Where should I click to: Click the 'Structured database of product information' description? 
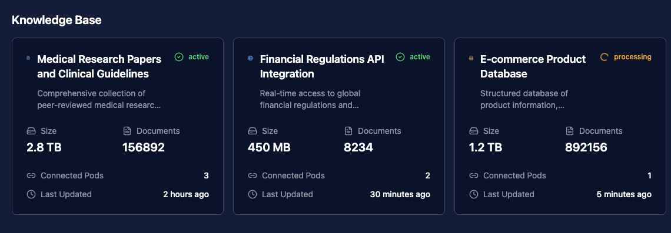point(524,99)
